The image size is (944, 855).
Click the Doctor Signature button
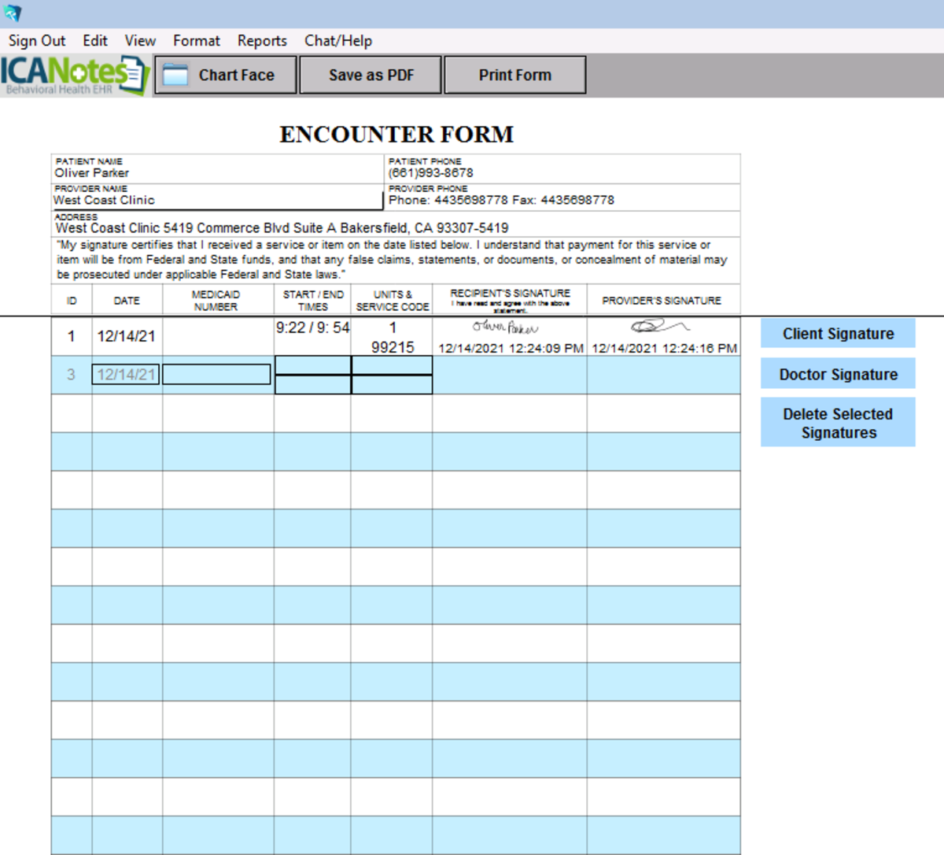838,374
